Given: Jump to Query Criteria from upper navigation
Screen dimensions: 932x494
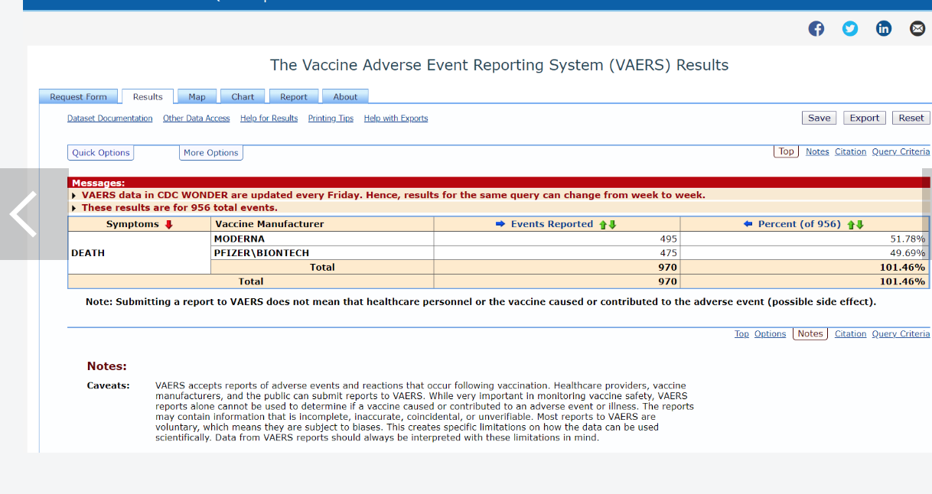Looking at the screenshot, I should click(901, 151).
